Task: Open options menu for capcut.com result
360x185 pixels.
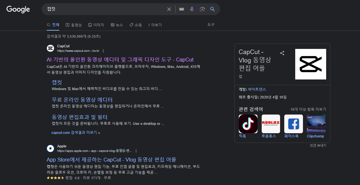Action: click(103, 51)
